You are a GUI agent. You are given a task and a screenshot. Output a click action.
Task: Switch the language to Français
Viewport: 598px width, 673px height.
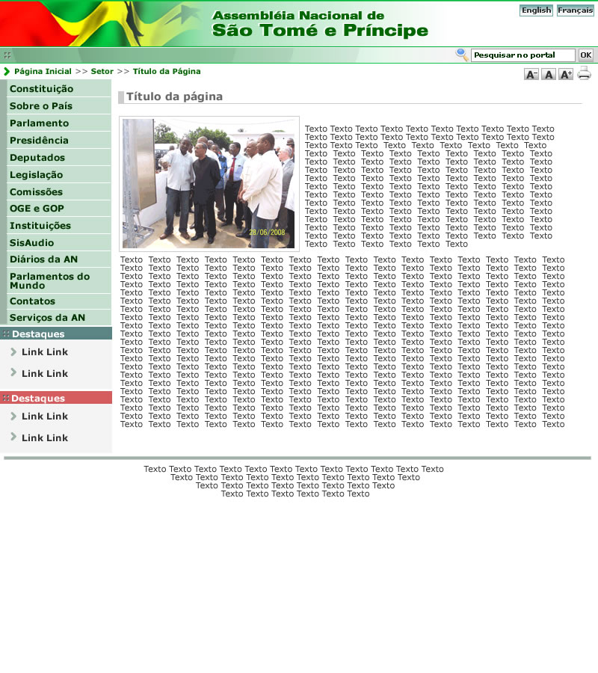(575, 10)
